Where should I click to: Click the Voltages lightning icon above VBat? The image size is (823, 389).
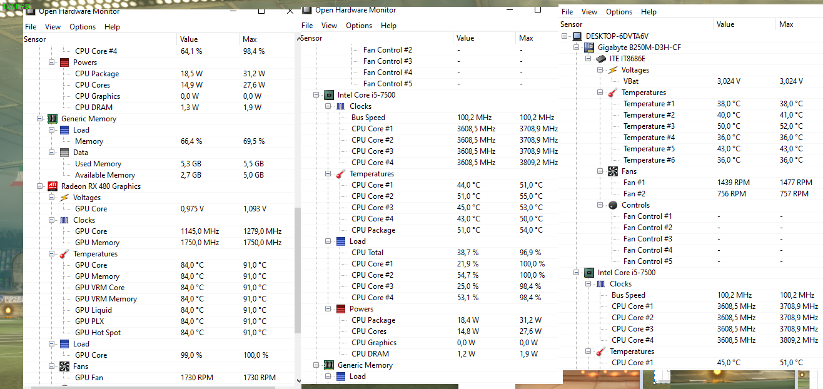pos(613,70)
